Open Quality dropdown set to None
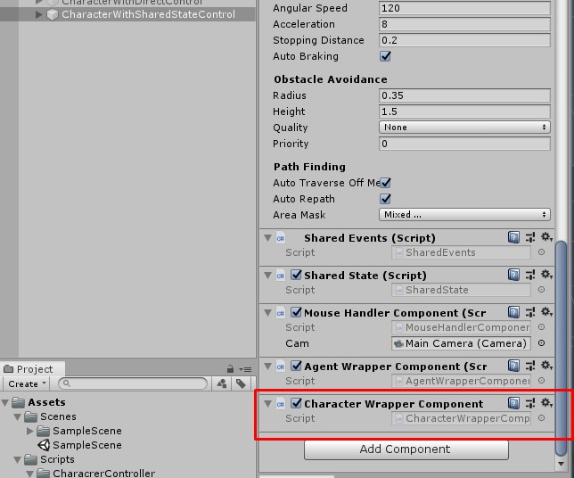This screenshot has height=478, width=574. click(464, 128)
